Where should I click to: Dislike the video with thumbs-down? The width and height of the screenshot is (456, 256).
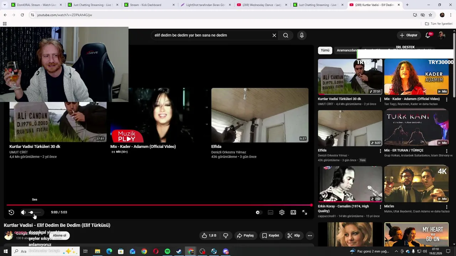coord(226,235)
